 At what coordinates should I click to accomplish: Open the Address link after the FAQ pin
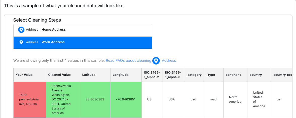click(169, 61)
